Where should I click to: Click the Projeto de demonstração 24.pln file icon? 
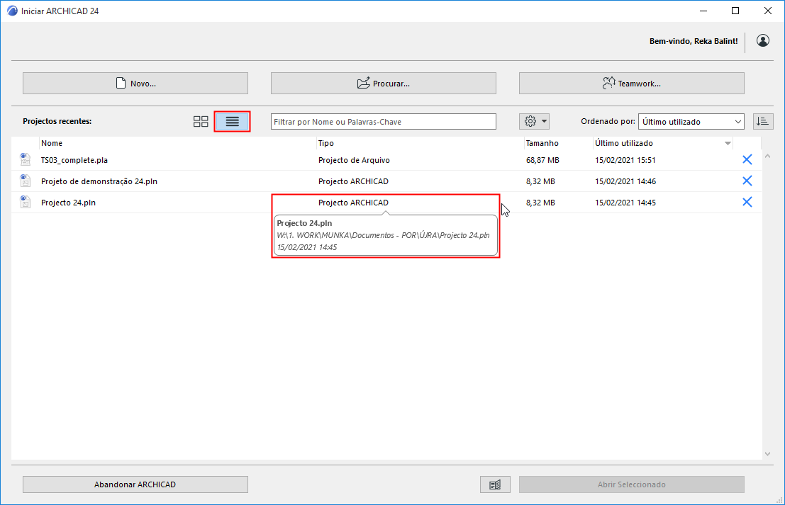[25, 181]
